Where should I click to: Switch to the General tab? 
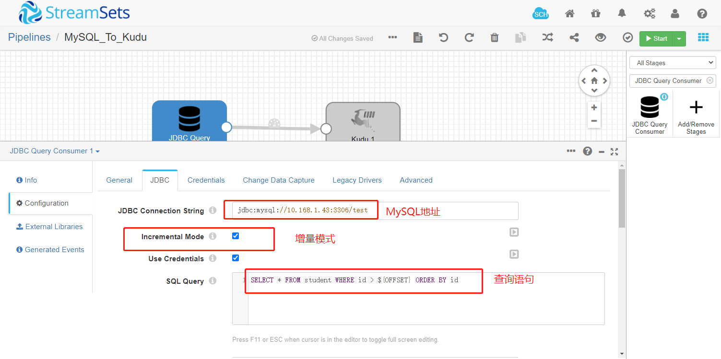(119, 180)
